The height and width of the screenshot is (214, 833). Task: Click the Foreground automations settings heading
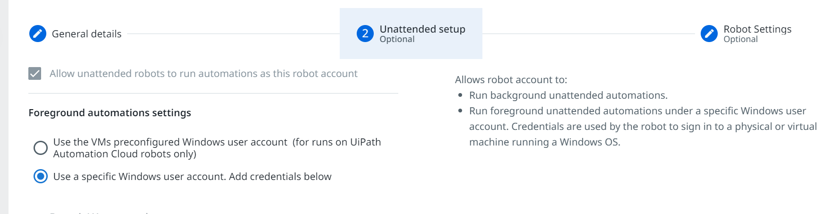[x=110, y=113]
